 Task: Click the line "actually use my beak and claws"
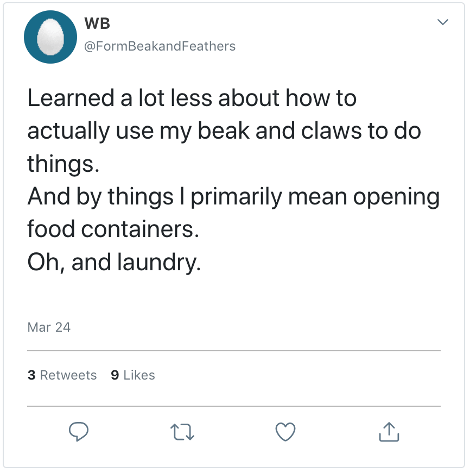(x=224, y=131)
